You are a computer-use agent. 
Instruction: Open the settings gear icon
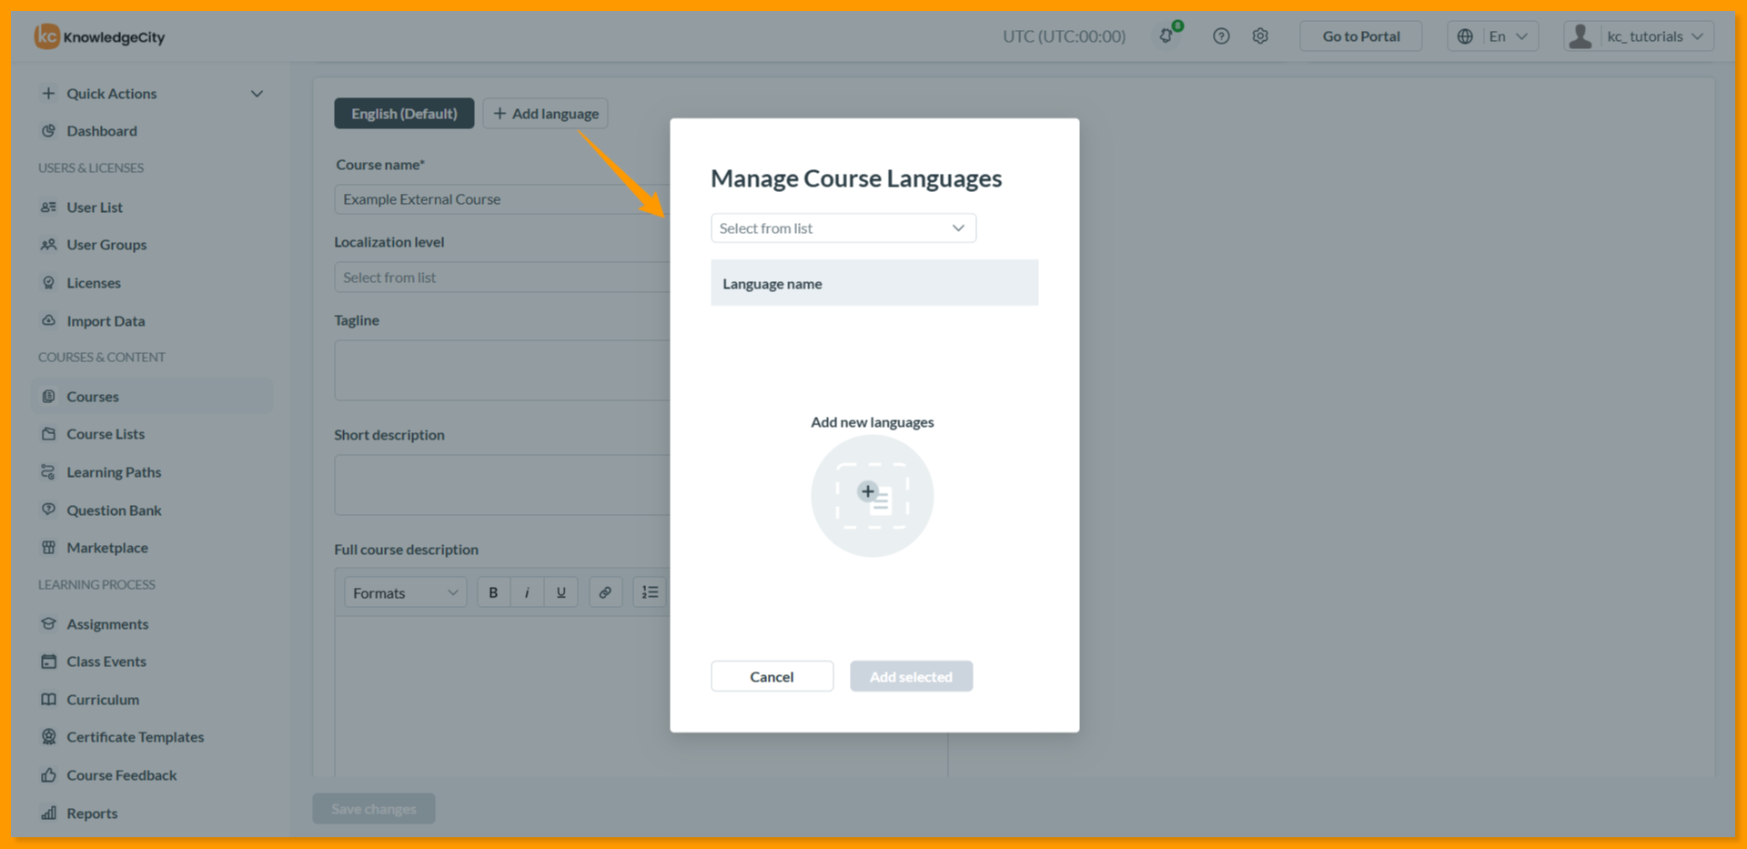tap(1260, 36)
